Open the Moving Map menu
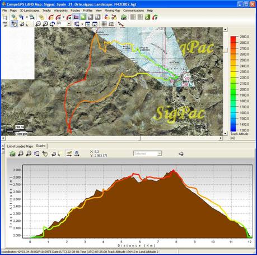The height and width of the screenshot is (255, 257). tap(112, 11)
